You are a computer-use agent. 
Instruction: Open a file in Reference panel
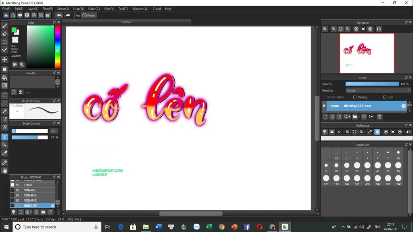[x=332, y=132]
